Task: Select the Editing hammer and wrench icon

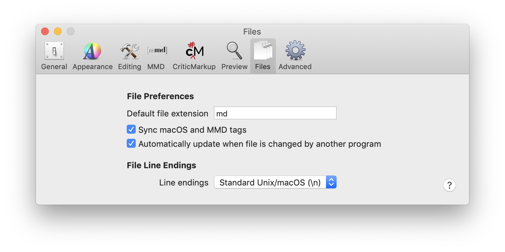Action: pos(130,51)
